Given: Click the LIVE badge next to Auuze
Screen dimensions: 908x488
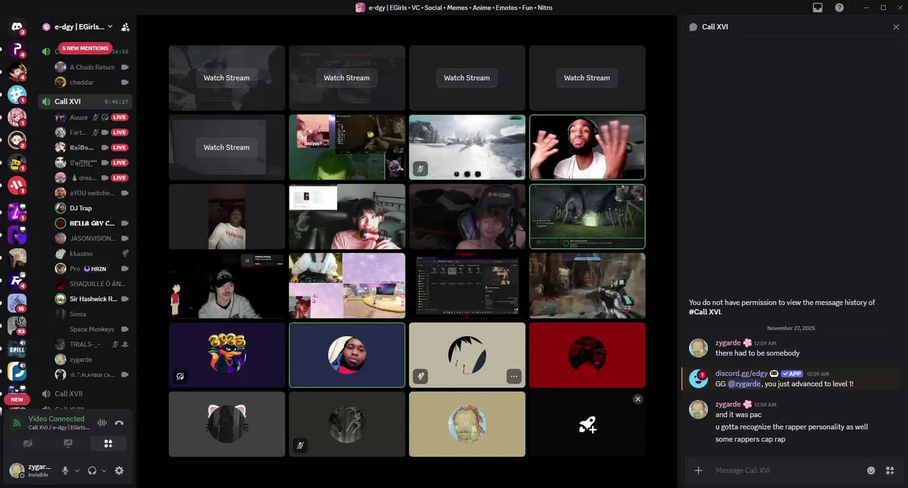Looking at the screenshot, I should (120, 117).
